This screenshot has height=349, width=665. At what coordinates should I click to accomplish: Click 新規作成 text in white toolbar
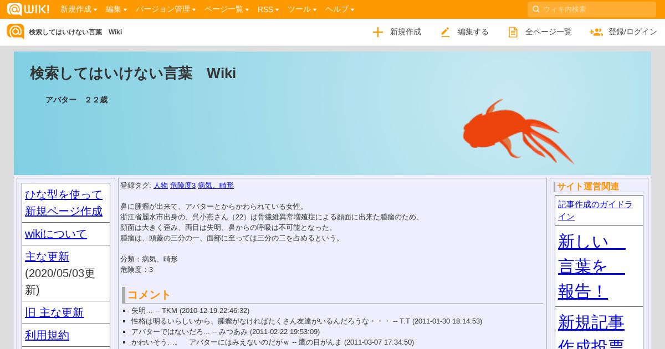[406, 32]
